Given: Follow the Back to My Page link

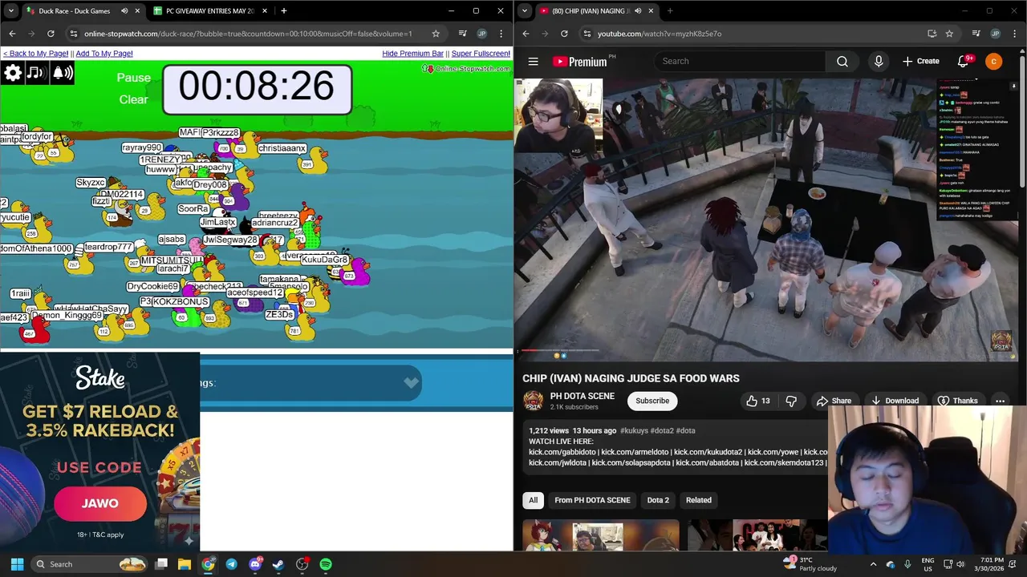Looking at the screenshot, I should [35, 54].
